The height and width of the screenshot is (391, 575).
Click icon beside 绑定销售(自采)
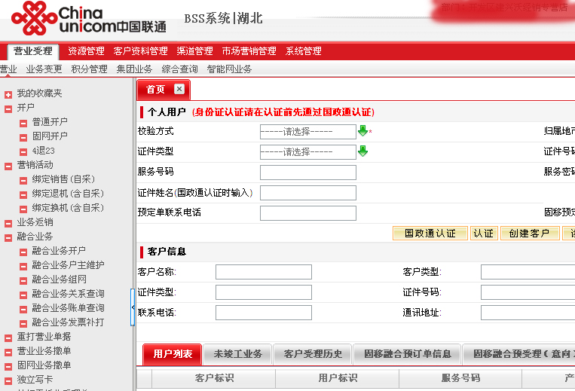click(23, 180)
